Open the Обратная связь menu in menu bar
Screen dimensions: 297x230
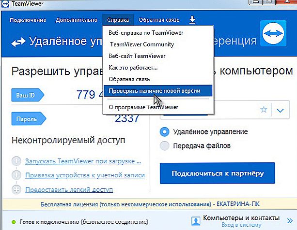tap(159, 20)
